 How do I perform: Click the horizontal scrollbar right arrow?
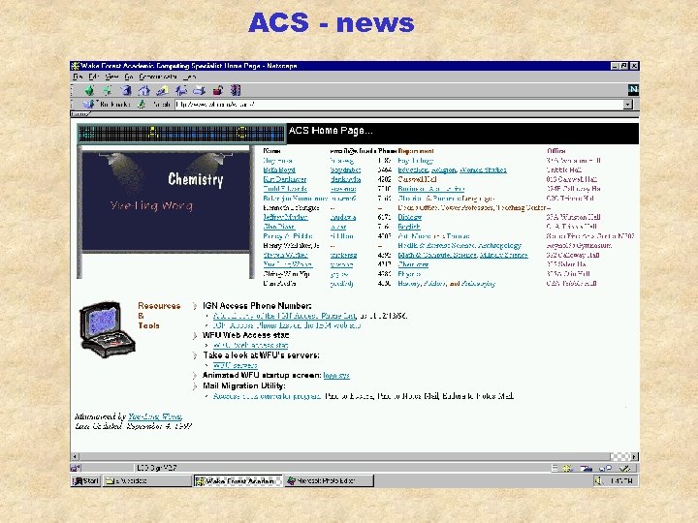pyautogui.click(x=634, y=457)
